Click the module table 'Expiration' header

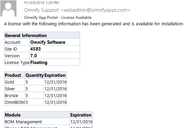[x=81, y=115]
